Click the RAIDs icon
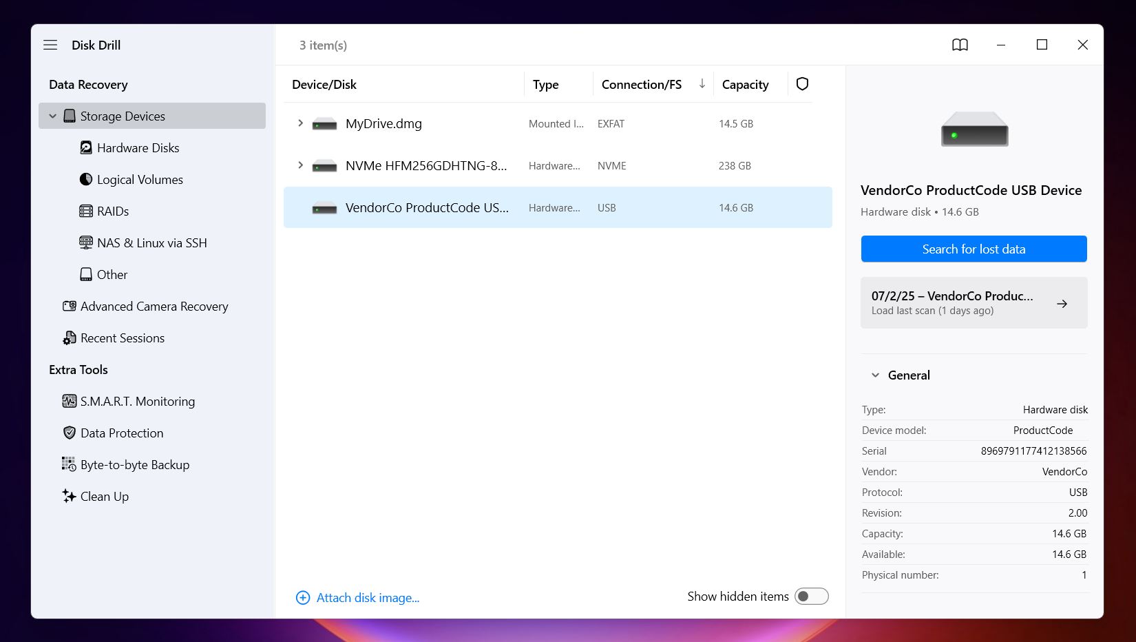This screenshot has height=642, width=1136. 86,211
